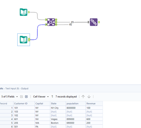Select the Customer ID cell 101
The height and width of the screenshot is (128, 141).
point(24,108)
